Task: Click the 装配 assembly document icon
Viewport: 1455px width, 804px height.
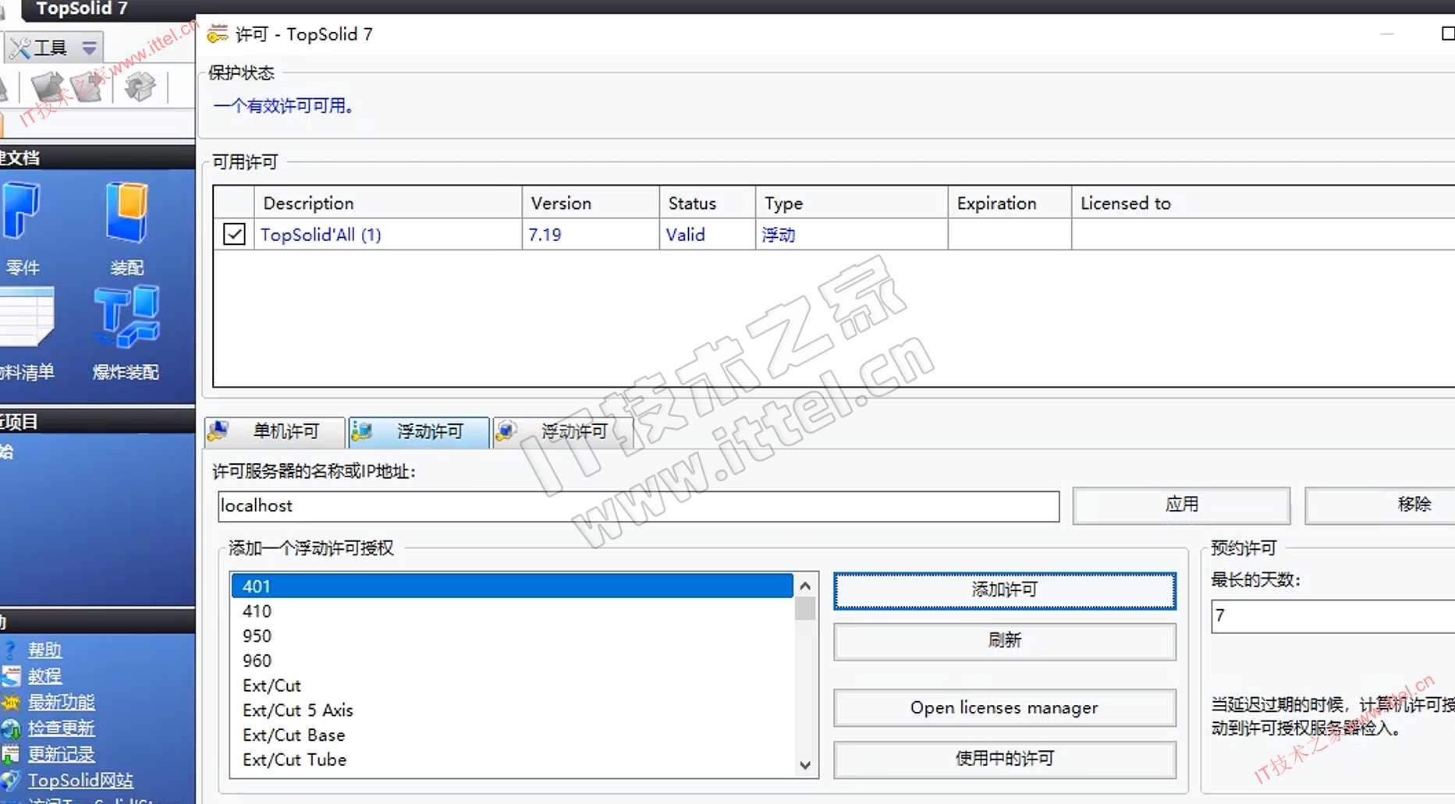Action: pos(126,212)
